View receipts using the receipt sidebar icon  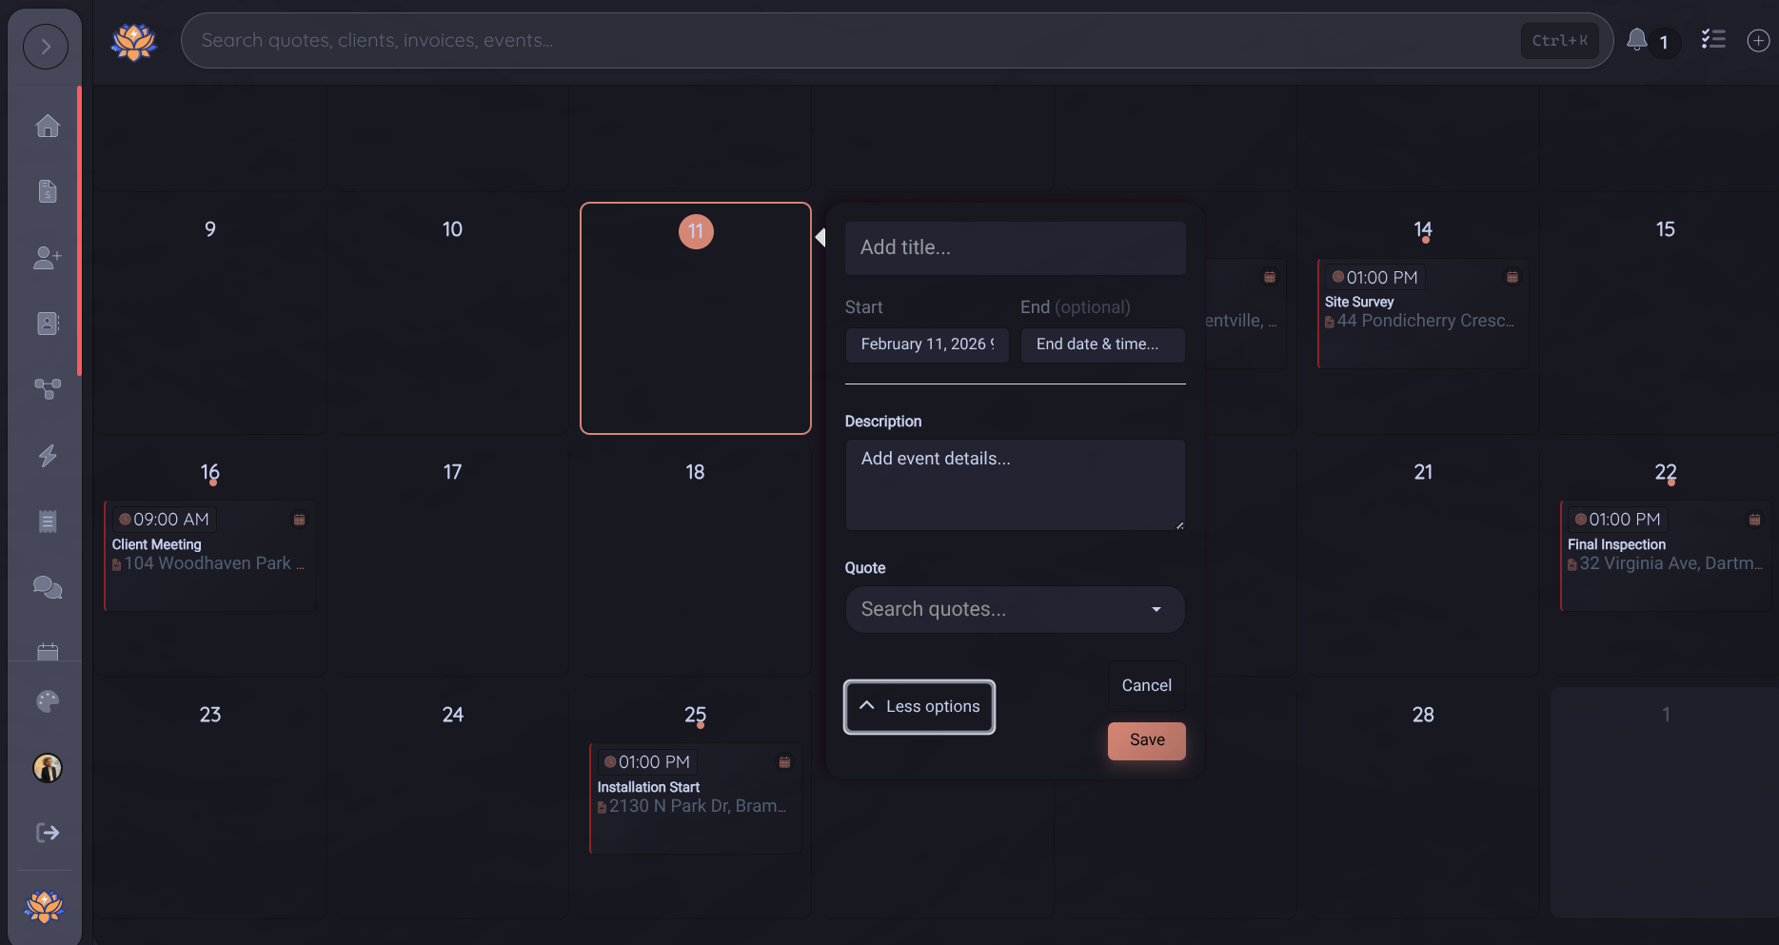[x=47, y=521]
